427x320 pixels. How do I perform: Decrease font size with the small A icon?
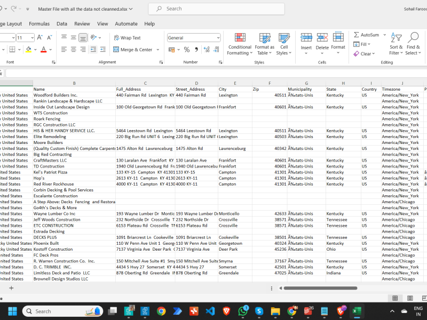(50, 37)
